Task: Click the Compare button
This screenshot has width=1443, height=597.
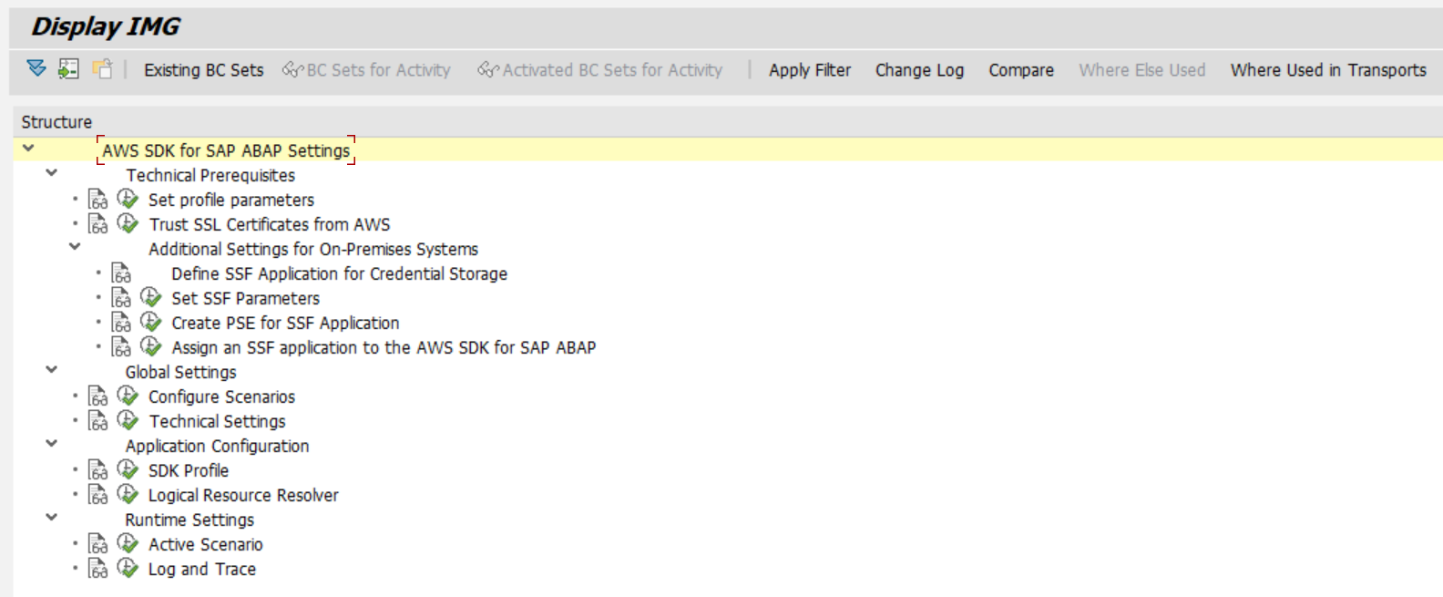Action: coord(1021,70)
